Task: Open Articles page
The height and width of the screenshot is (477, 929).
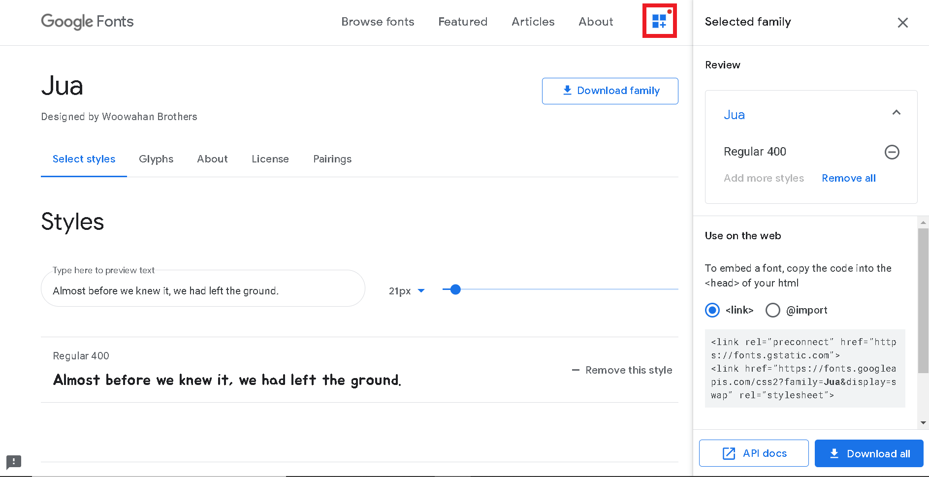Action: pos(533,22)
